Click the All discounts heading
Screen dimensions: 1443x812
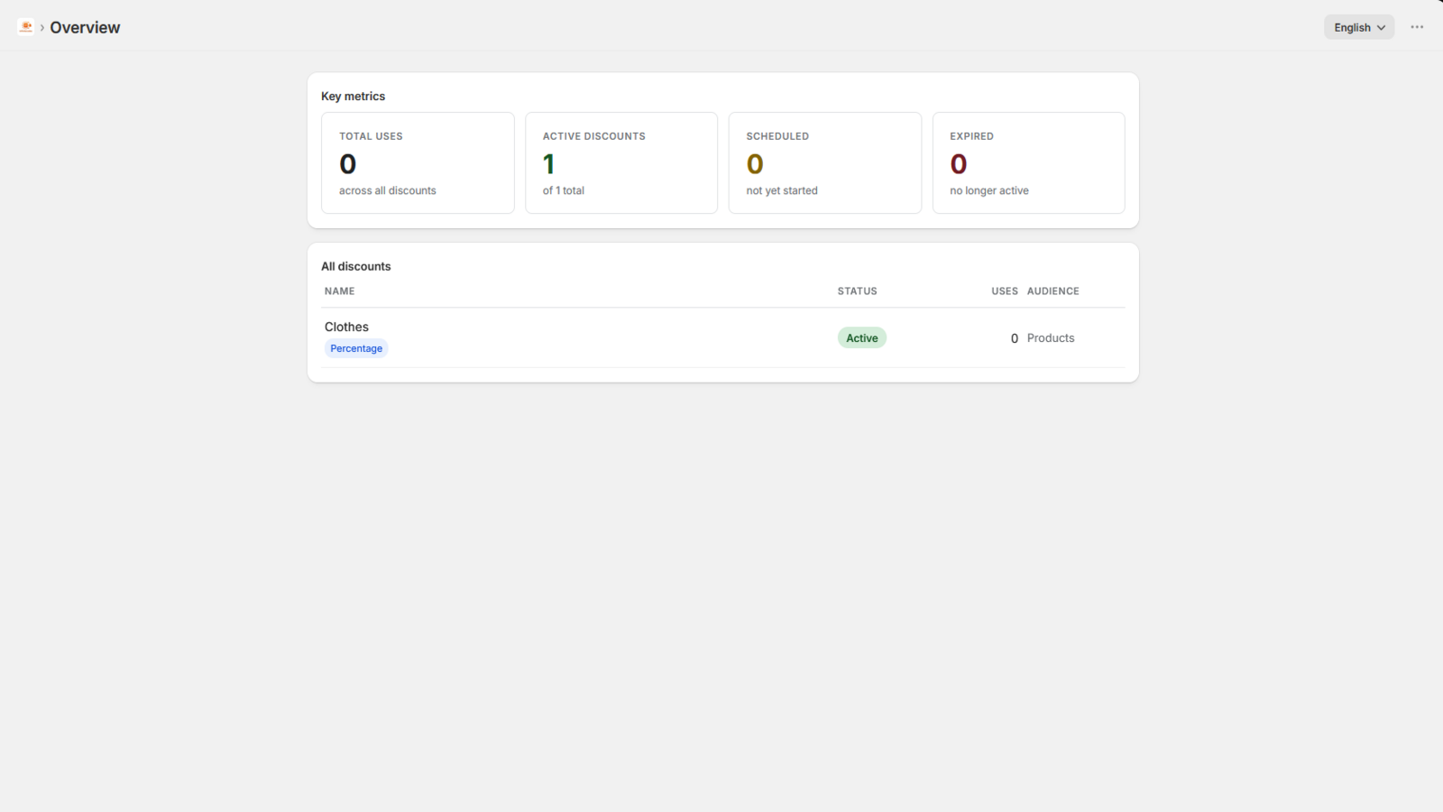(356, 266)
